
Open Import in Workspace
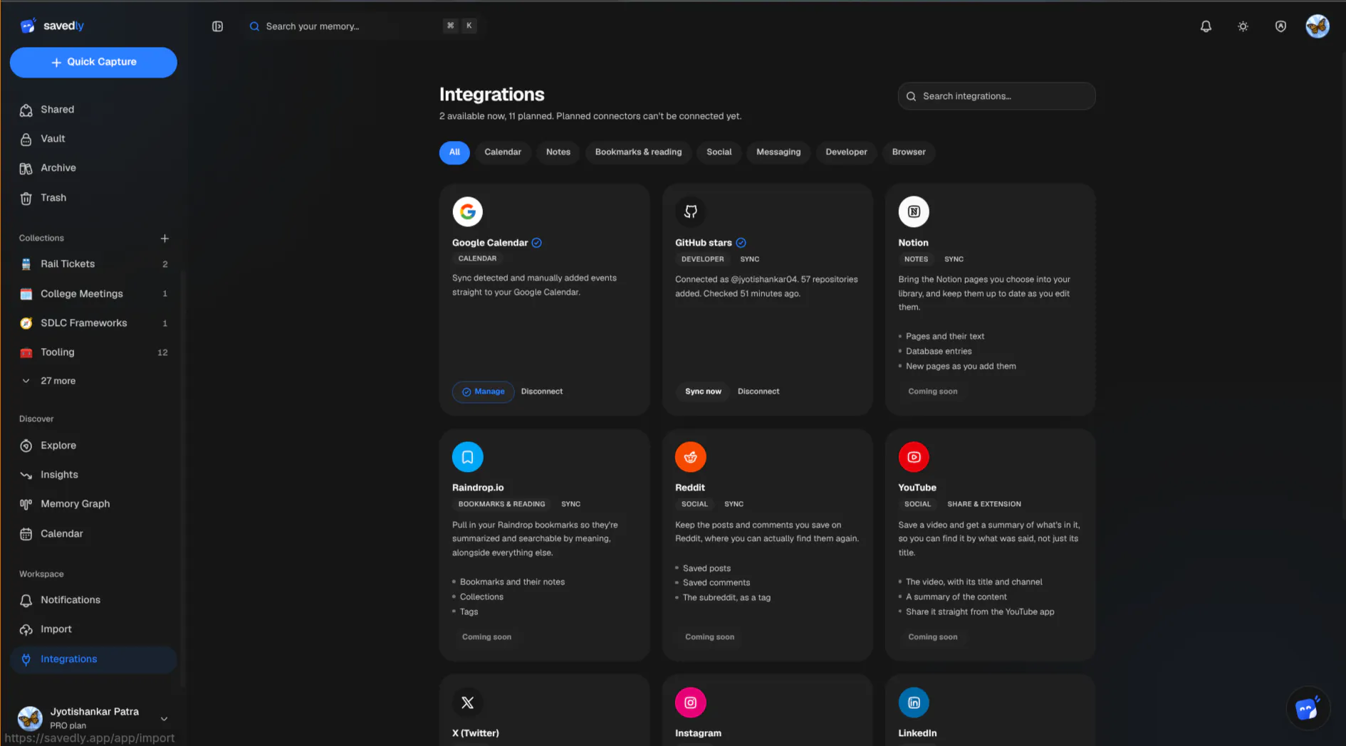coord(93,629)
